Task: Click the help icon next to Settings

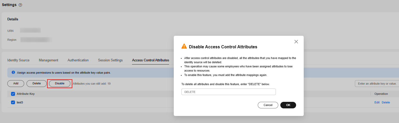Action: [x=20, y=5]
